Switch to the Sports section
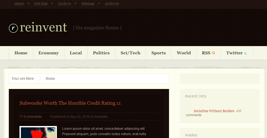Screen dimensions: 267x138 pos(158,53)
